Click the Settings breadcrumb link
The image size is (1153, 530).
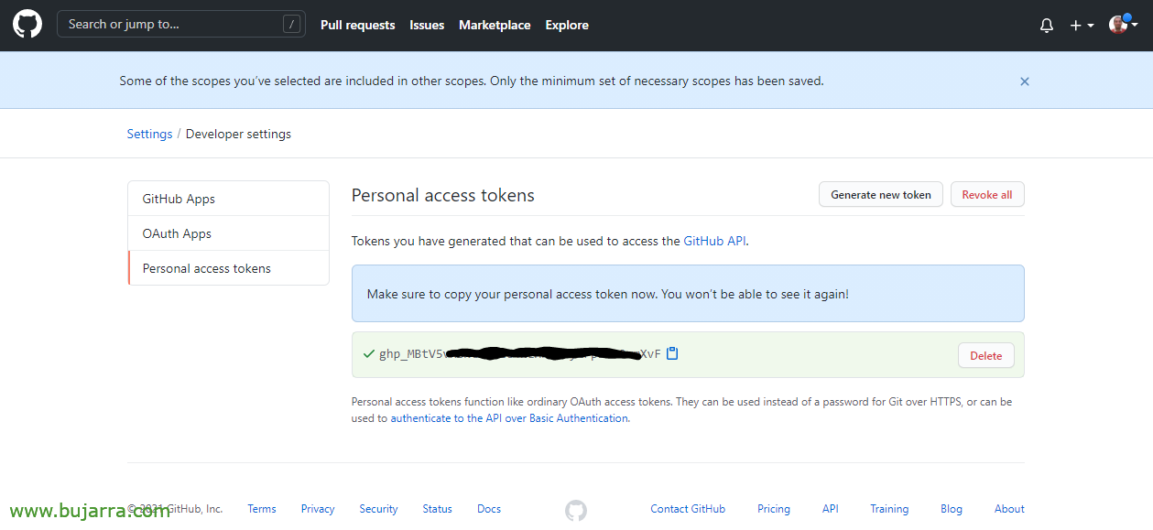[149, 133]
